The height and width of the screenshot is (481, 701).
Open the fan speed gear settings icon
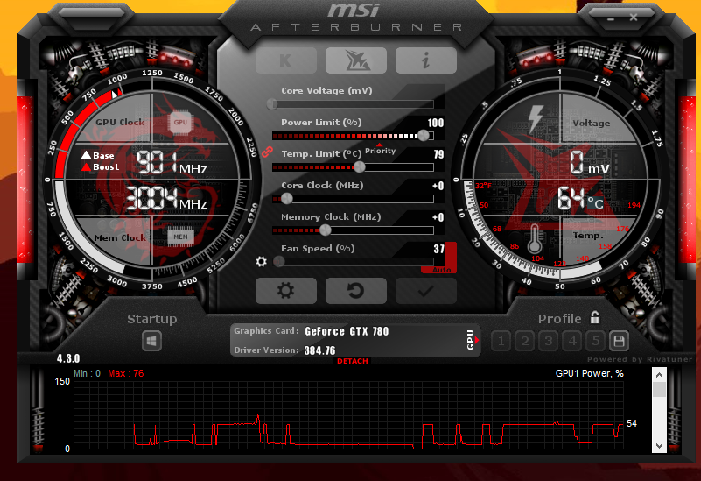(261, 261)
